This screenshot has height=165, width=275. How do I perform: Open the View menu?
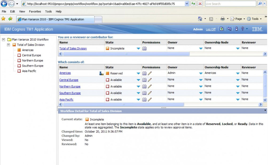pos(22,11)
